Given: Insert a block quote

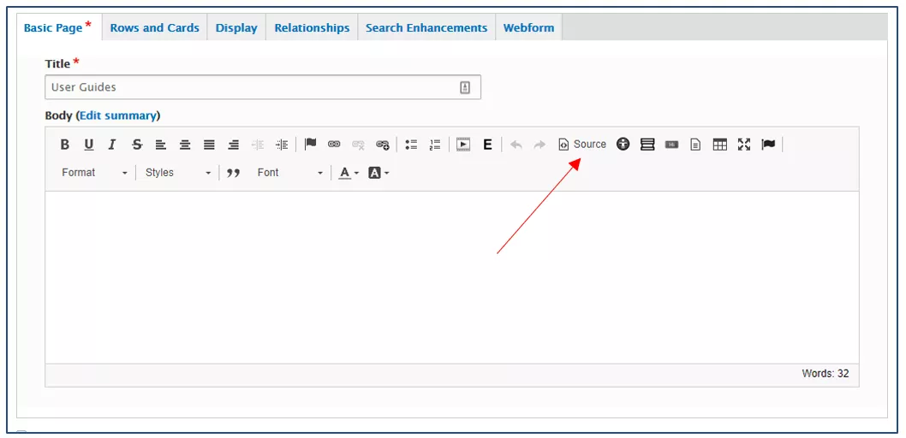Looking at the screenshot, I should coord(234,173).
